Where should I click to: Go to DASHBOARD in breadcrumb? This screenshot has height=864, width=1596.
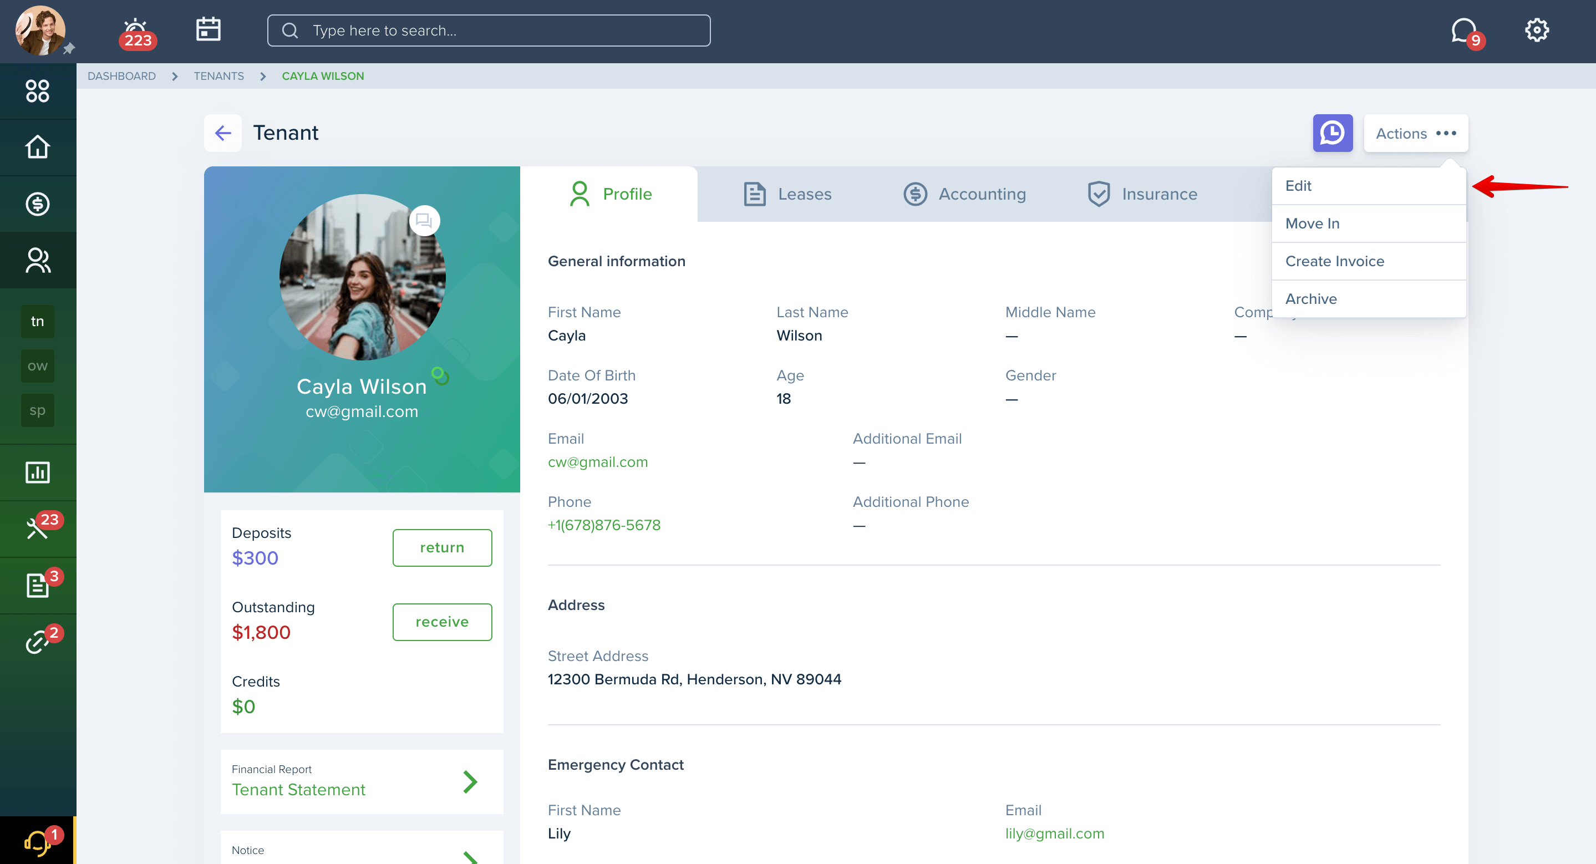tap(121, 76)
